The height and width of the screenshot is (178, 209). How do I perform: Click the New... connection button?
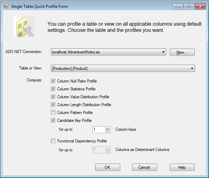tap(182, 52)
